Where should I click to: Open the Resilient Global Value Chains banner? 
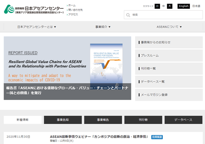tap(67, 68)
